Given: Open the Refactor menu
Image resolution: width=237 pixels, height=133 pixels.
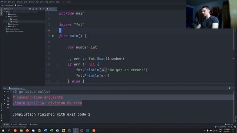Looking at the screenshot, I should point(32,2).
